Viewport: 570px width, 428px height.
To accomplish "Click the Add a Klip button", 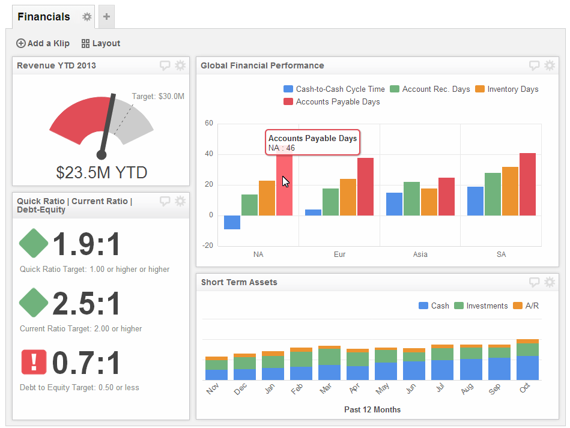I will (x=43, y=43).
